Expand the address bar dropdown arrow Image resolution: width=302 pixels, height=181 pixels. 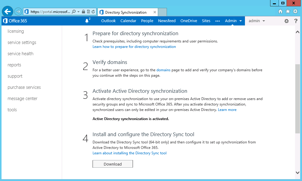[x=78, y=12]
